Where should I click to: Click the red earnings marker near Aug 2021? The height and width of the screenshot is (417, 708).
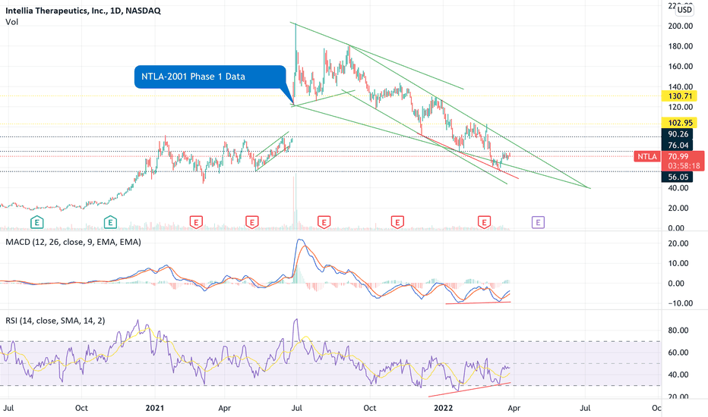click(324, 222)
